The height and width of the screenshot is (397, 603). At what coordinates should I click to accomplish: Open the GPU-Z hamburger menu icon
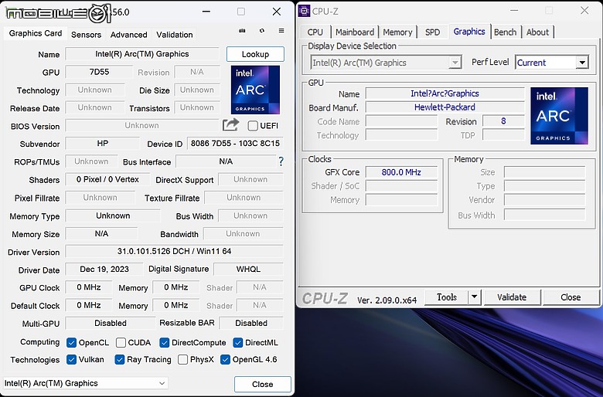(281, 31)
